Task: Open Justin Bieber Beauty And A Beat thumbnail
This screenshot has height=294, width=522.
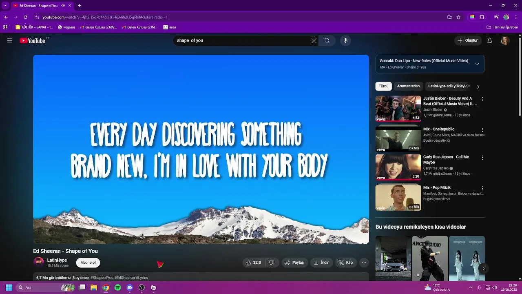Action: tap(398, 109)
